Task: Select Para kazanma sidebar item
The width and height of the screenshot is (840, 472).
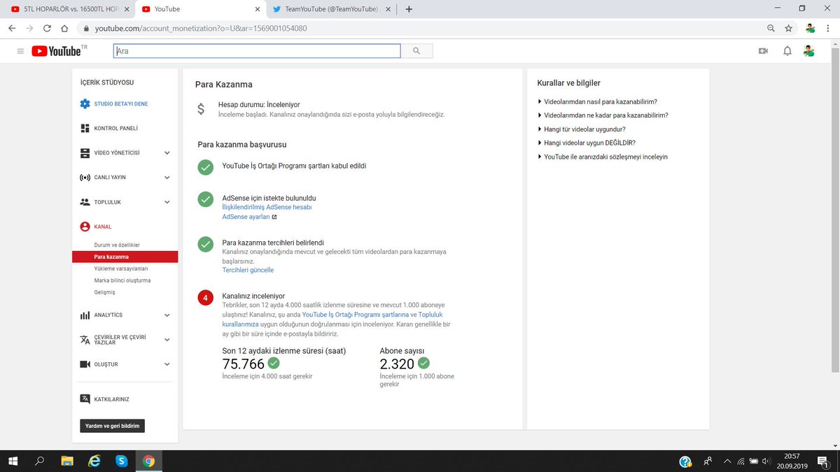Action: pyautogui.click(x=125, y=257)
